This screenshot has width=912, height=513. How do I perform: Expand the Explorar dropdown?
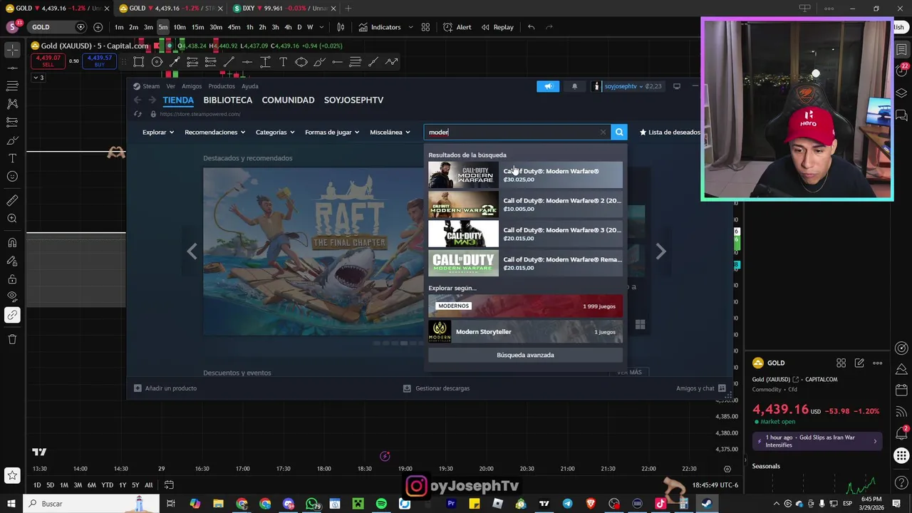pos(157,132)
